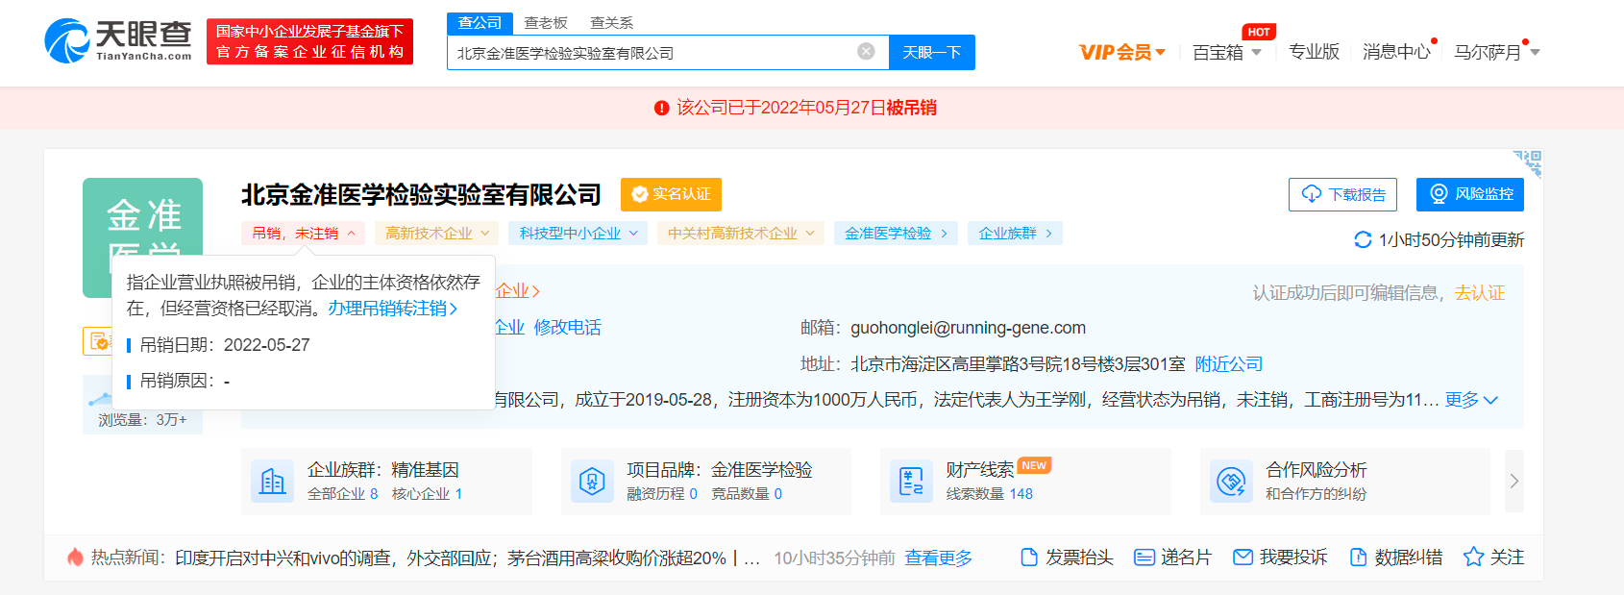Select the 查关系 search tab
The width and height of the screenshot is (1624, 595).
611,23
